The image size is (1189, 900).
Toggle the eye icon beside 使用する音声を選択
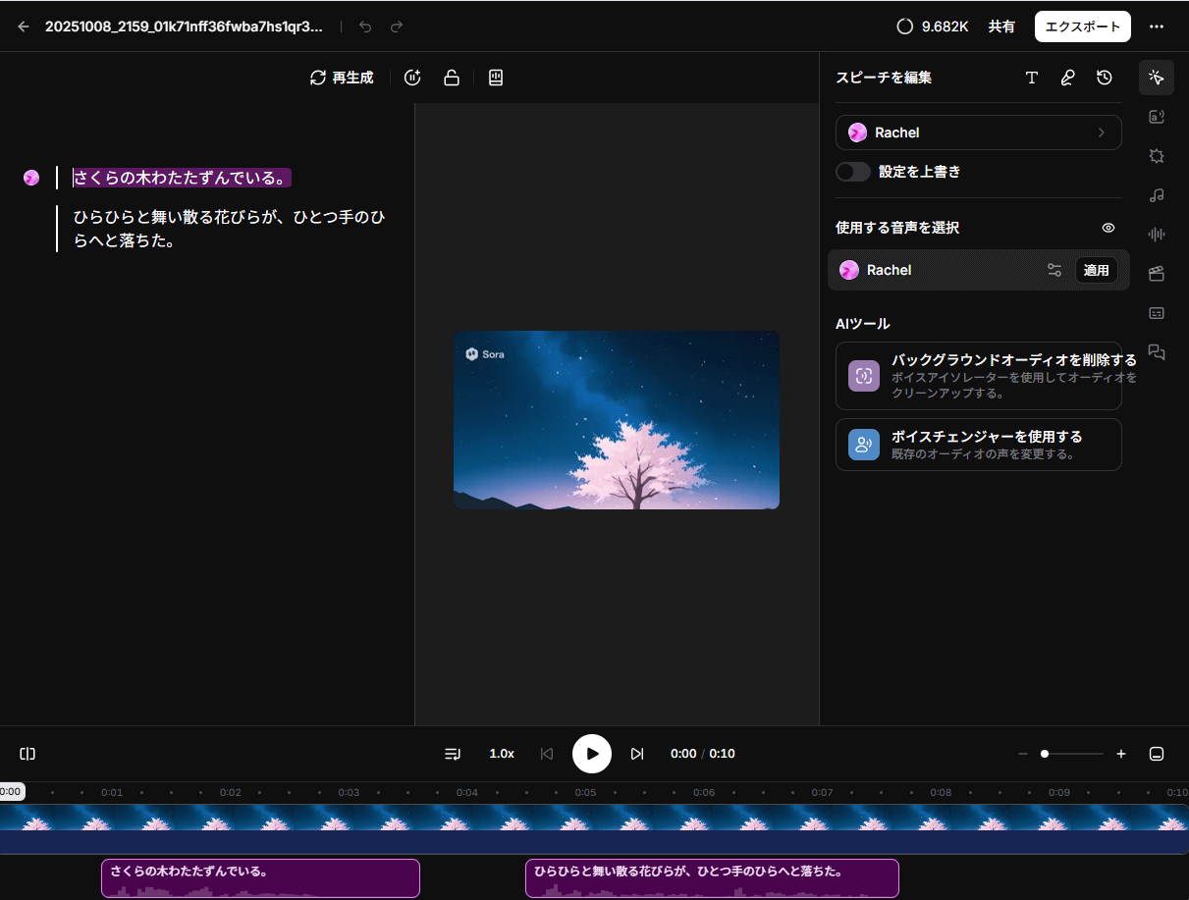coord(1108,228)
